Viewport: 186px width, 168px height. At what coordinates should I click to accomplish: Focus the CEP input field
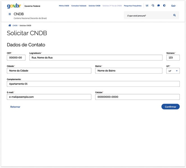(x=16, y=58)
